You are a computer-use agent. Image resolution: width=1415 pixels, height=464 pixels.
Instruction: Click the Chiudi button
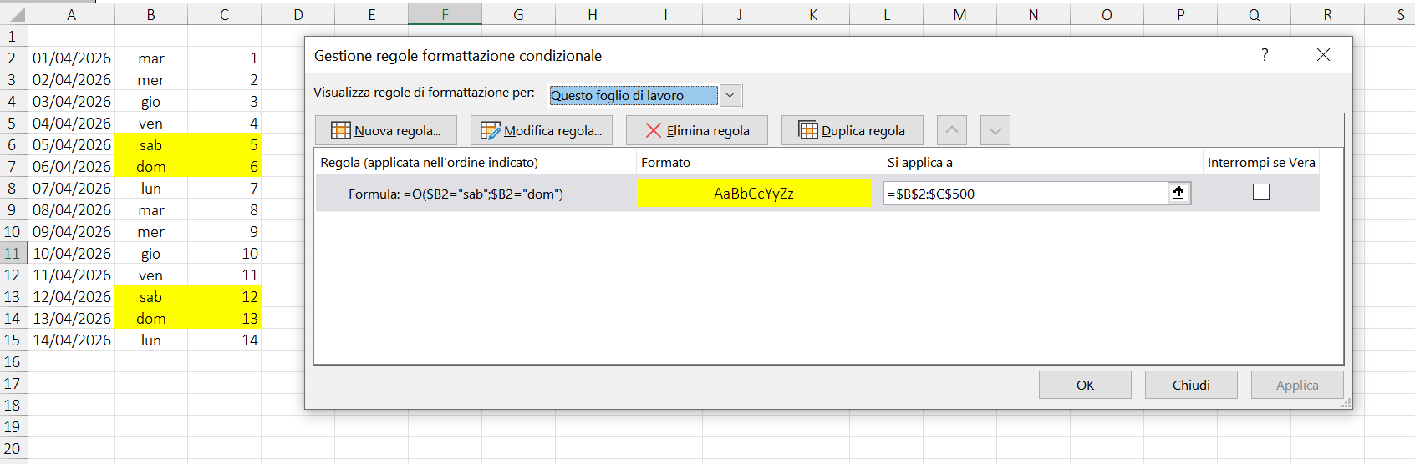[x=1191, y=385]
